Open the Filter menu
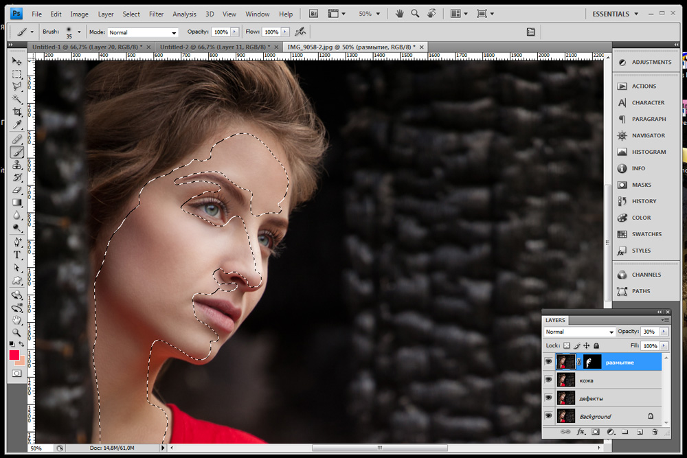Viewport: 687px width, 458px height. point(157,14)
